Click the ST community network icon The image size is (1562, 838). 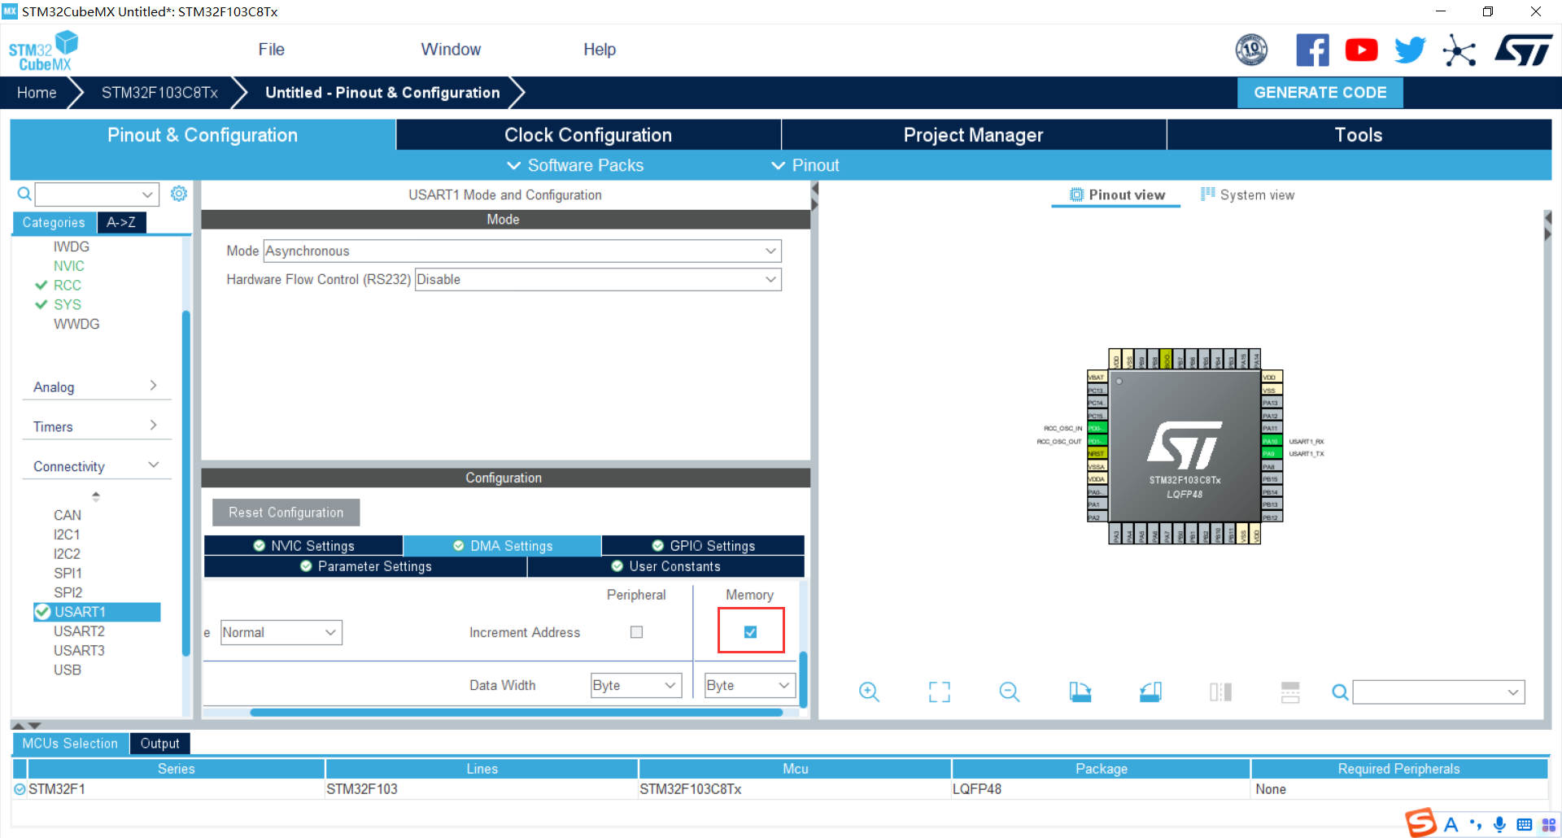1459,50
